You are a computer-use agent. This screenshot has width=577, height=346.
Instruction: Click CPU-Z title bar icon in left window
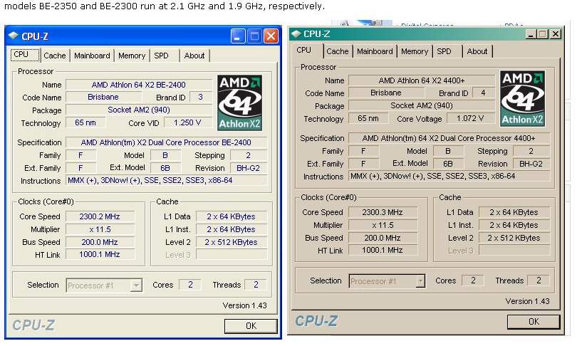click(14, 36)
